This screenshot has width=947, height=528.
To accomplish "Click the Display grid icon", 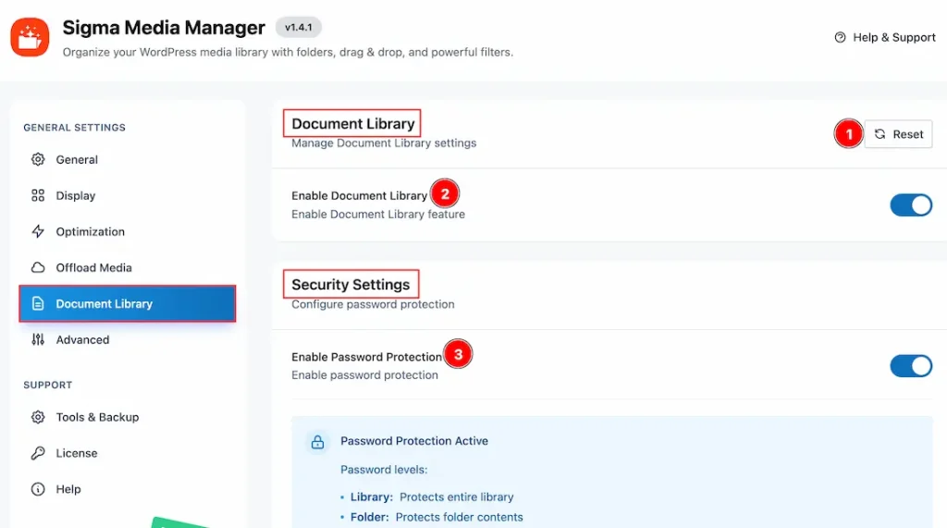I will 38,196.
